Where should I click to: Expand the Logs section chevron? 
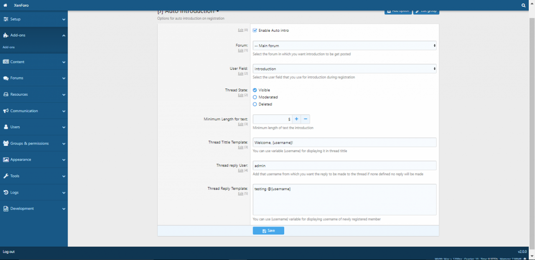64,193
